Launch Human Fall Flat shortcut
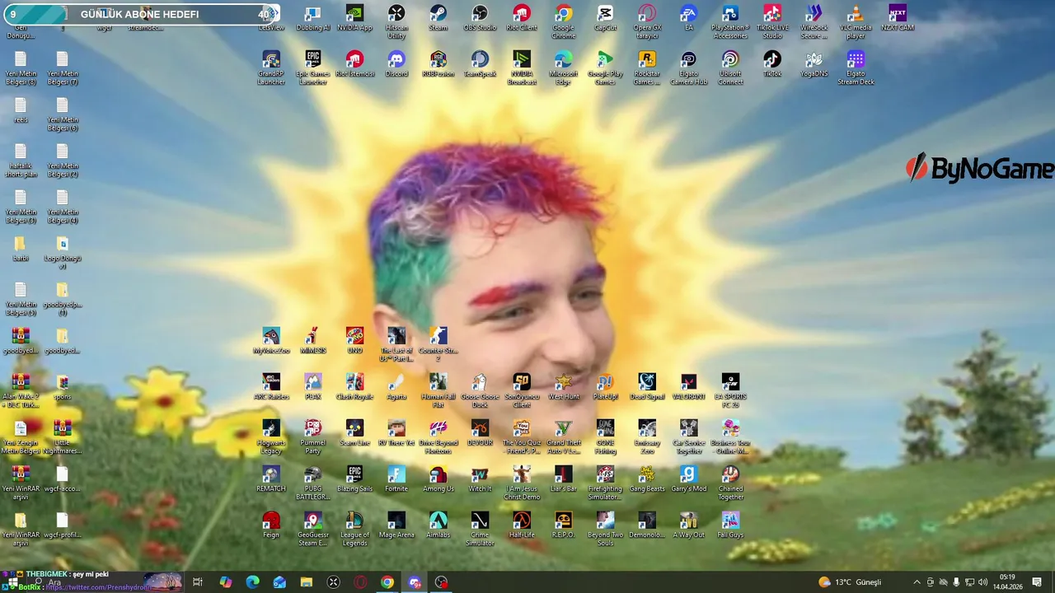This screenshot has width=1055, height=593. click(x=438, y=391)
